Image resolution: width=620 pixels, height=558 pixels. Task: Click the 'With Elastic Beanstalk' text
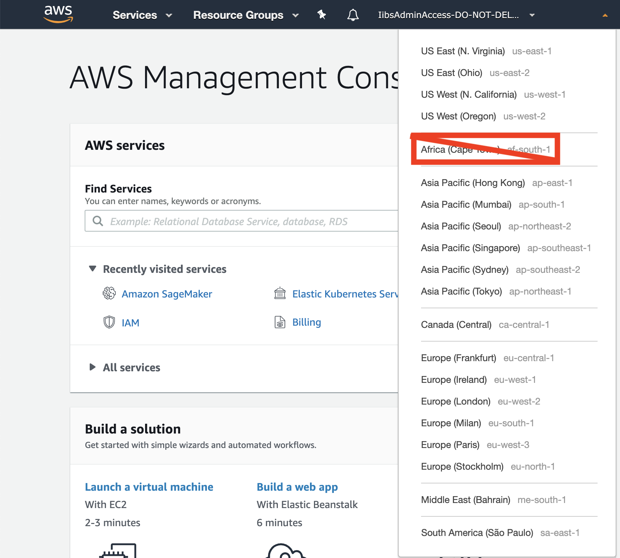(307, 504)
